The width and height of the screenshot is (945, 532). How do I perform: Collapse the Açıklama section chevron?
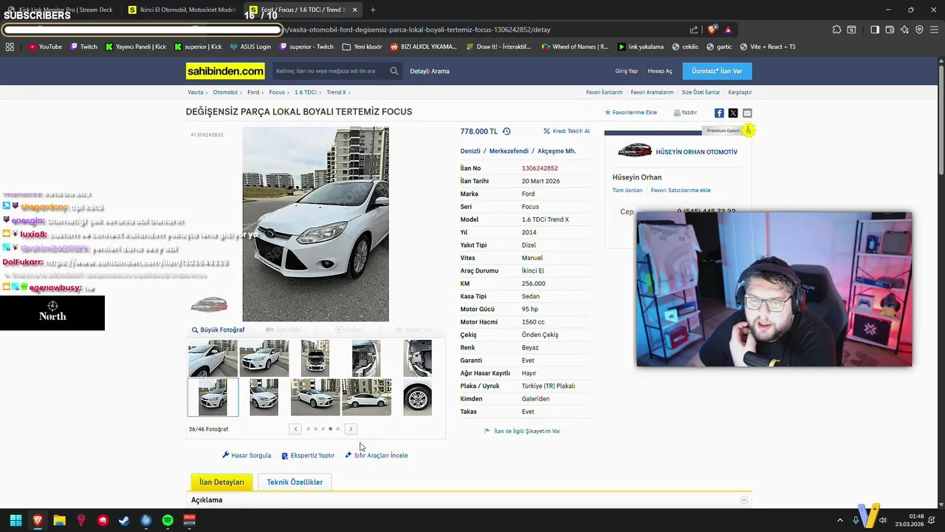pyautogui.click(x=743, y=500)
